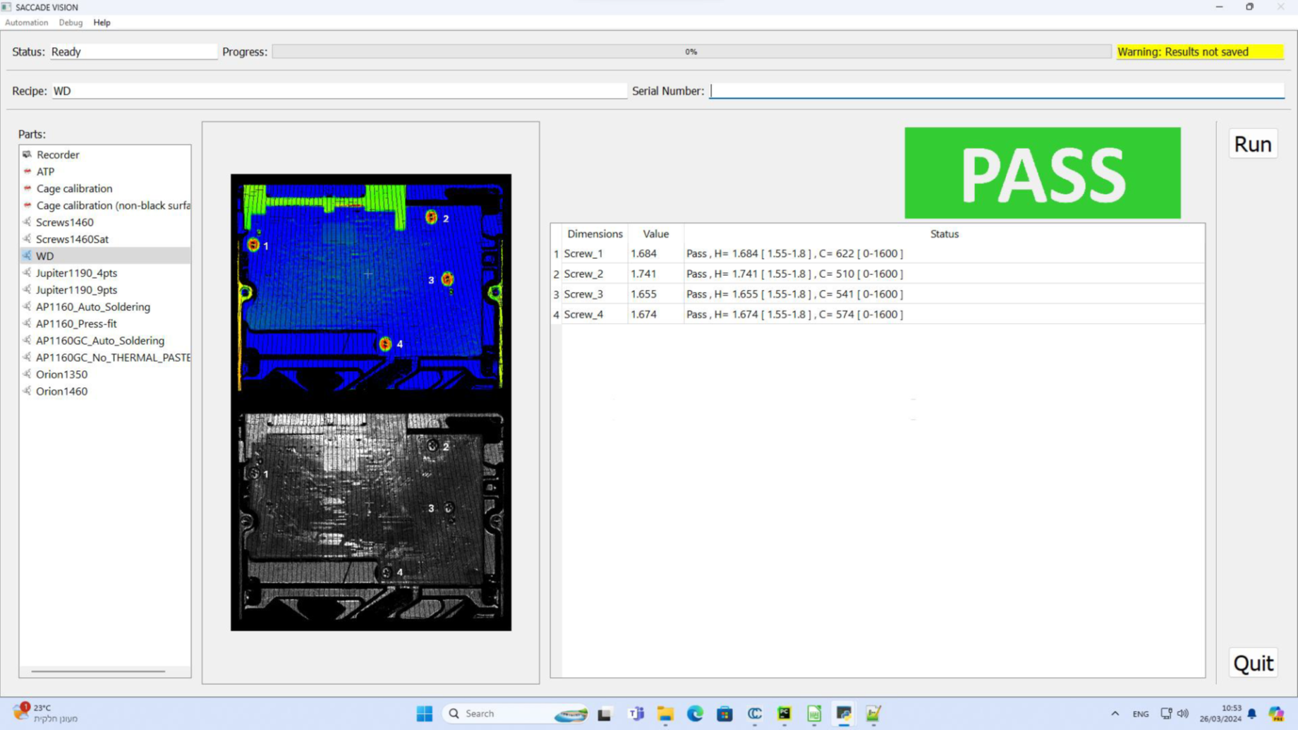Image resolution: width=1298 pixels, height=730 pixels.
Task: Click the Jupiter1190_4pts part icon
Action: pos(27,273)
